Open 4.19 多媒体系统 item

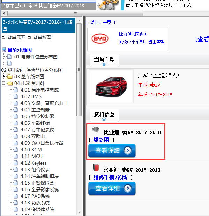click(37, 209)
